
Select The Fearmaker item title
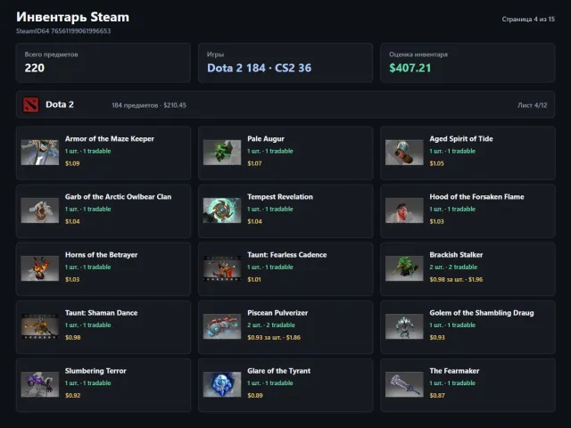click(454, 371)
